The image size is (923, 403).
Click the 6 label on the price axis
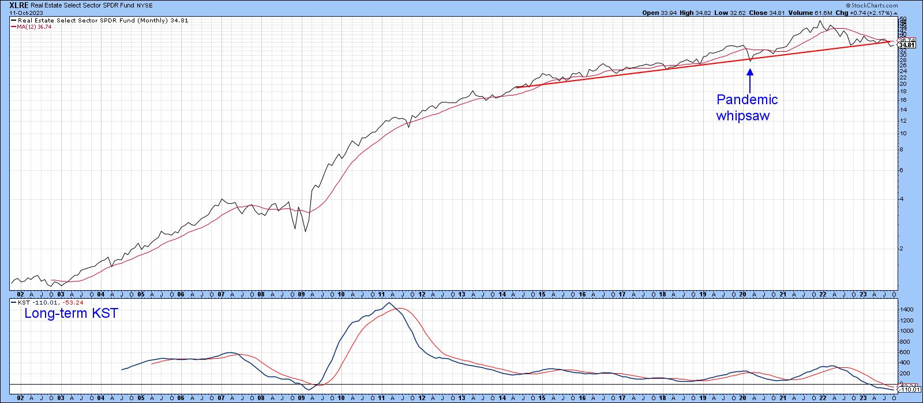click(902, 170)
